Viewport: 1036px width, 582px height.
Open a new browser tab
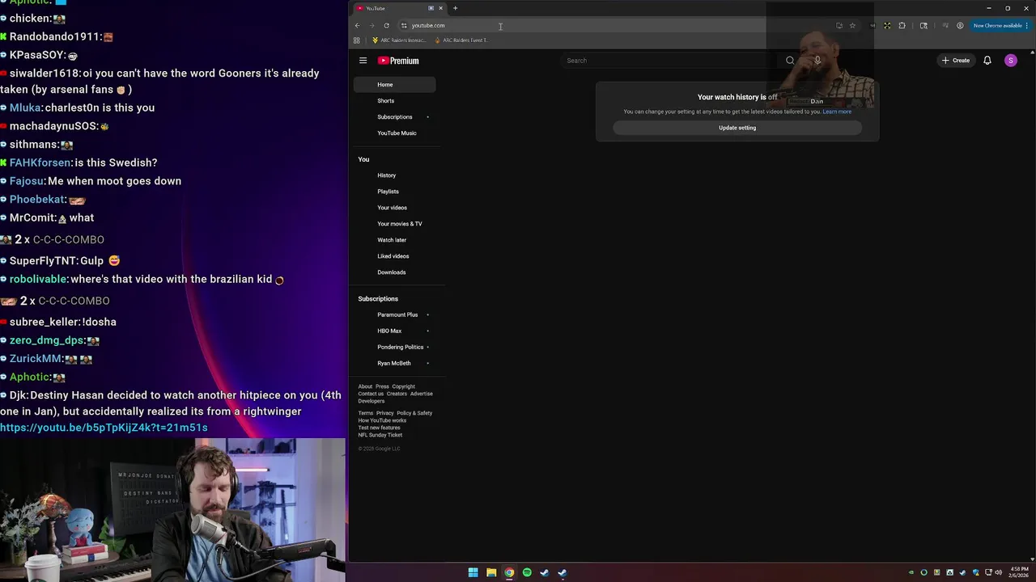coord(455,8)
